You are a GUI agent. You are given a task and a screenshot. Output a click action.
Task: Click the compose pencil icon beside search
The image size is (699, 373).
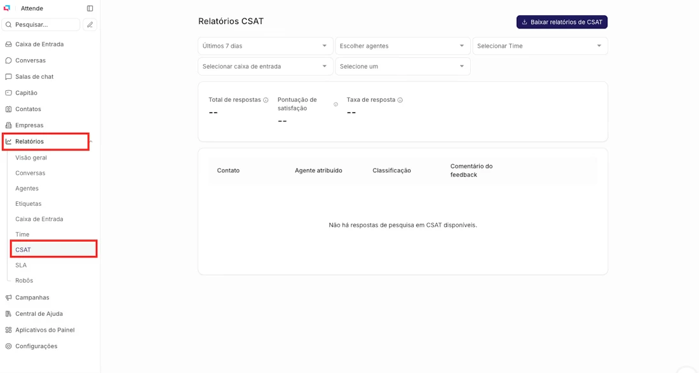click(x=90, y=24)
